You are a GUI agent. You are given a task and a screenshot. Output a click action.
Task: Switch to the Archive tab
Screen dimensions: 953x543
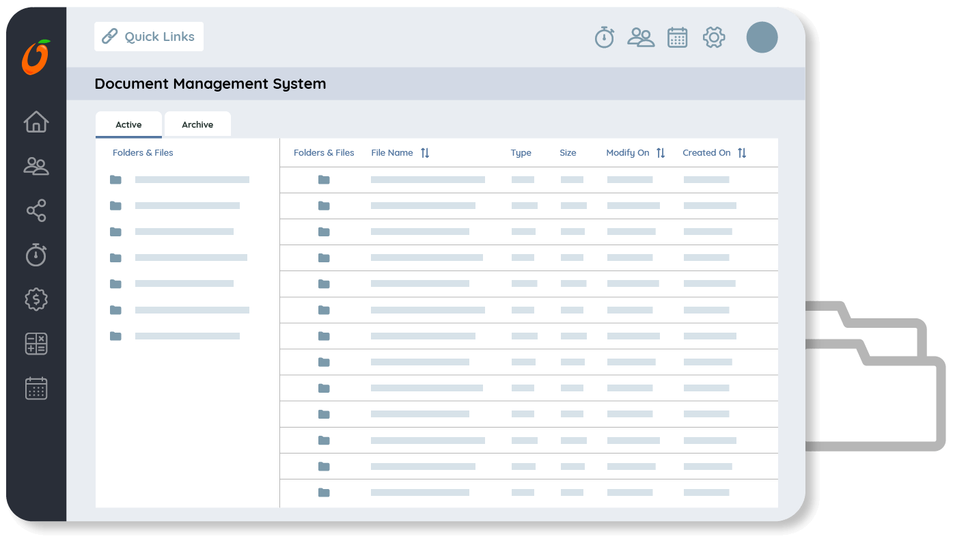(x=197, y=125)
